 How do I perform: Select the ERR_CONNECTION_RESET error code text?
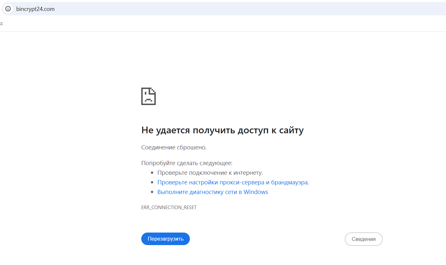(169, 208)
